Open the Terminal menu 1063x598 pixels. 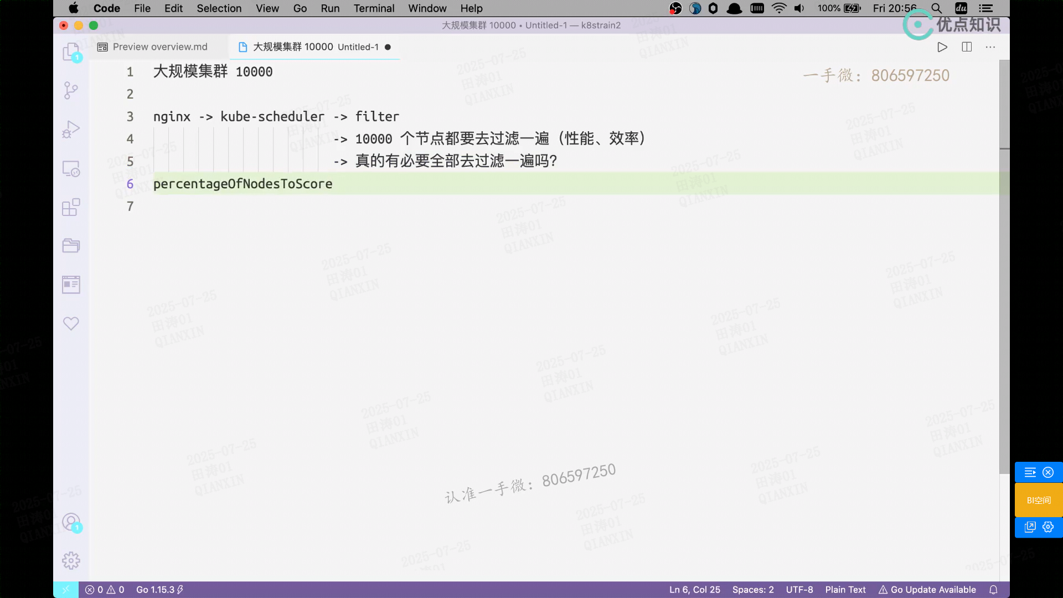374,8
